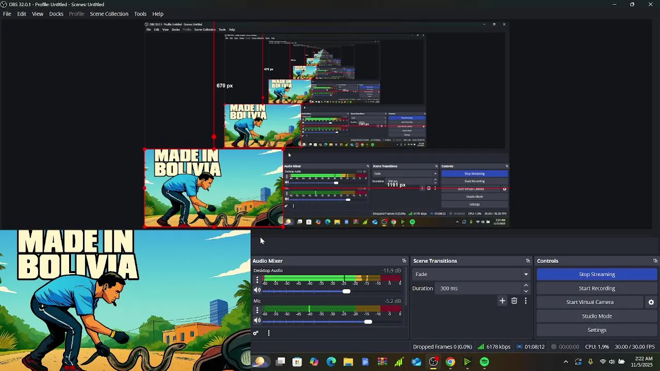Click the nested OBS preview capture

pyautogui.click(x=326, y=124)
